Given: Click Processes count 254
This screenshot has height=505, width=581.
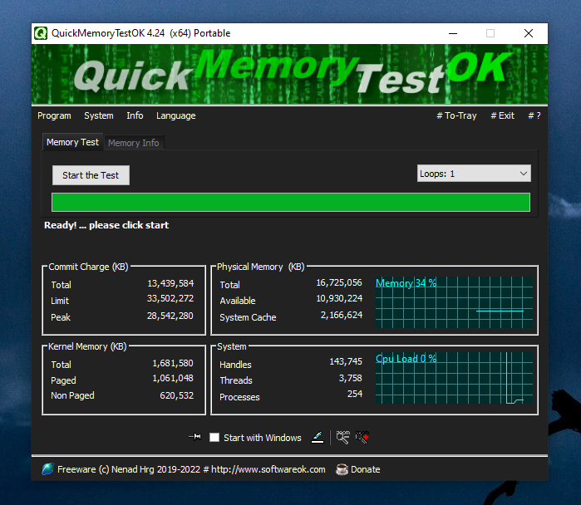Looking at the screenshot, I should tap(355, 394).
